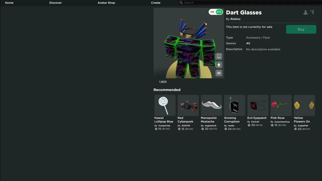The height and width of the screenshot is (181, 322).
Task: Click the Evil Eyepatch title
Action: coord(257,118)
